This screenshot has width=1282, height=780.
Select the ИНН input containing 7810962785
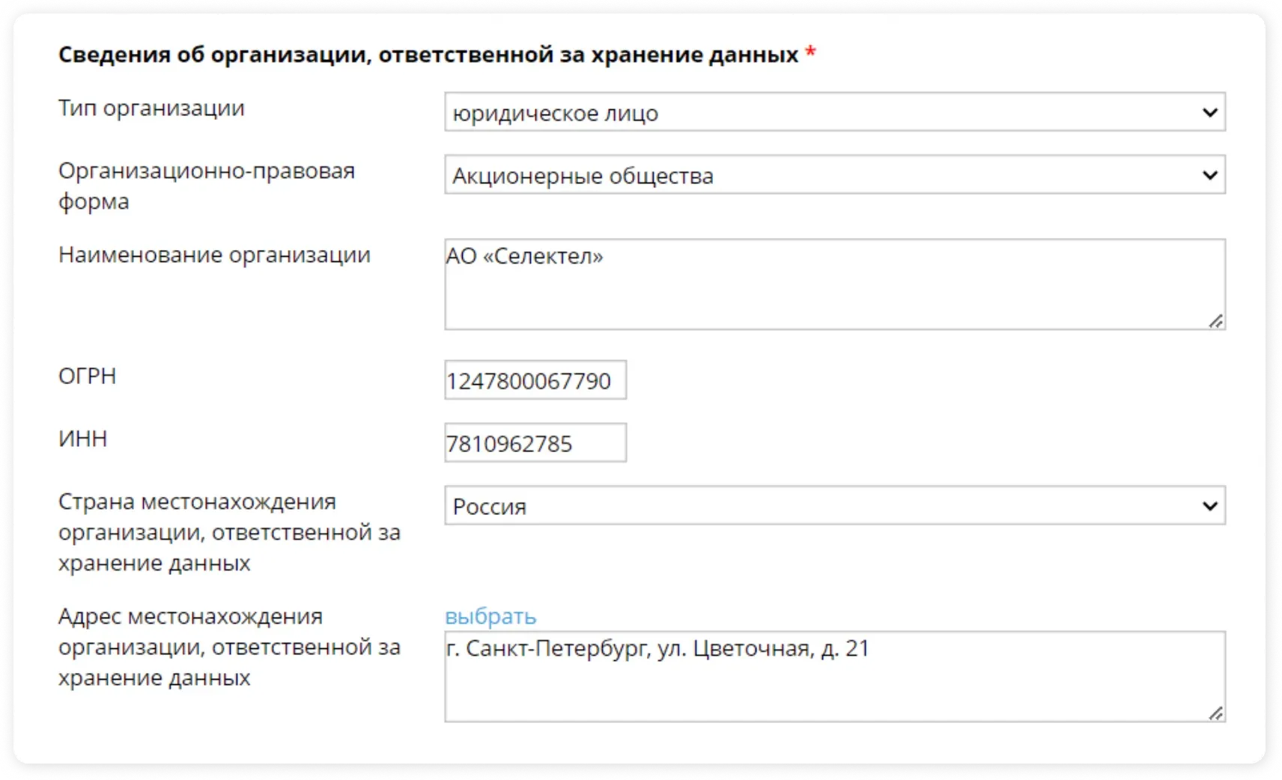[x=535, y=442]
